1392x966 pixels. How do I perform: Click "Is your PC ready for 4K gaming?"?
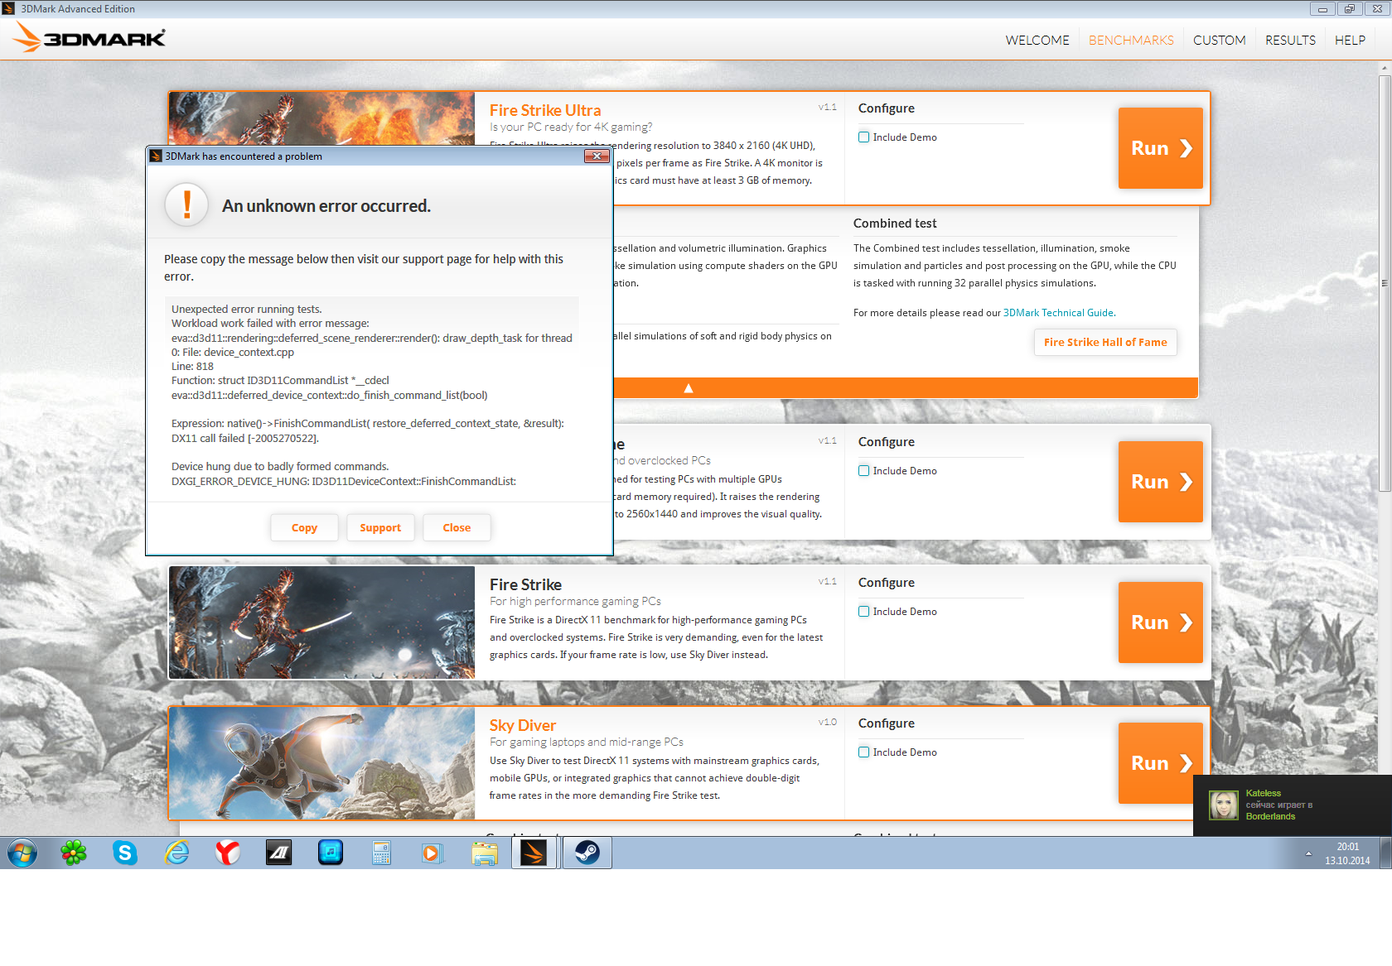(x=571, y=127)
